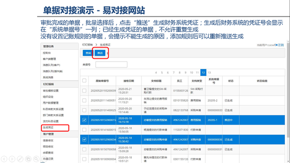Go to page 7 in pagination
Image resolution: width=290 pixels, height=163 pixels.
pyautogui.click(x=174, y=72)
